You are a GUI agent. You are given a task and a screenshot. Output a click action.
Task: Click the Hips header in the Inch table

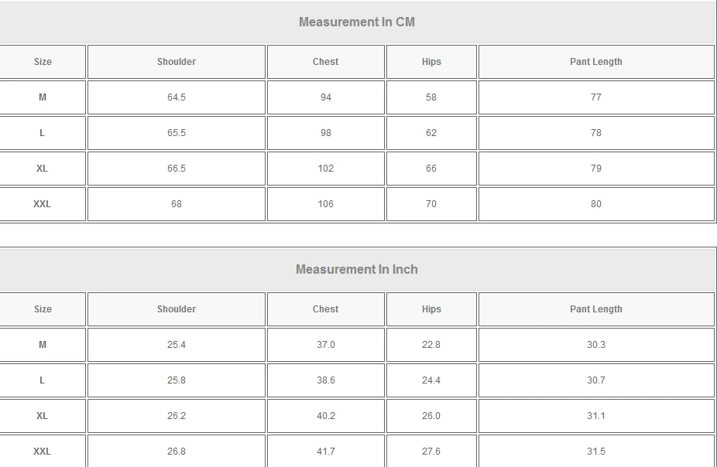431,309
